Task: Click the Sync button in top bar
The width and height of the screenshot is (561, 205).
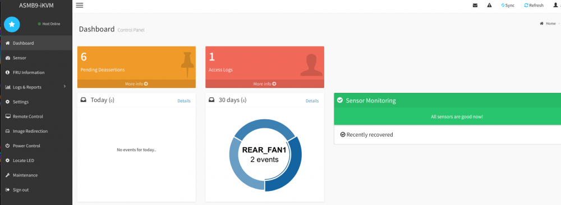Action: pos(508,6)
